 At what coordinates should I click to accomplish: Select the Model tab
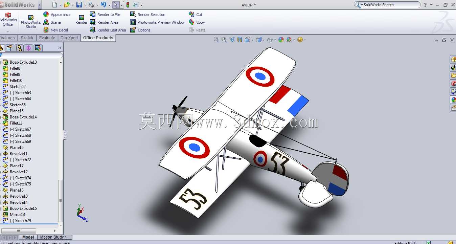[x=28, y=237]
